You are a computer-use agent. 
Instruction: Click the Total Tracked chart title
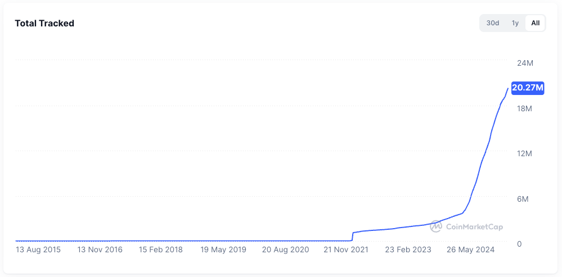[x=44, y=23]
